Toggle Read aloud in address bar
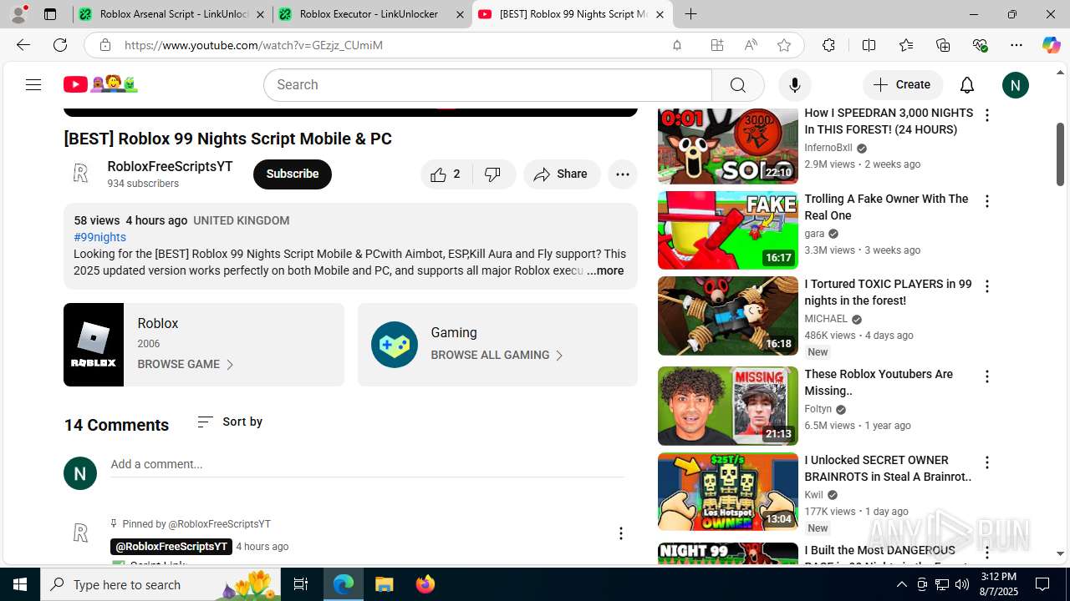This screenshot has height=601, width=1070. click(x=751, y=45)
